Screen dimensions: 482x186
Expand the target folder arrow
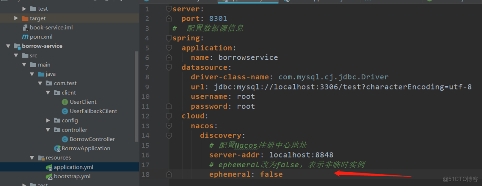(16, 18)
